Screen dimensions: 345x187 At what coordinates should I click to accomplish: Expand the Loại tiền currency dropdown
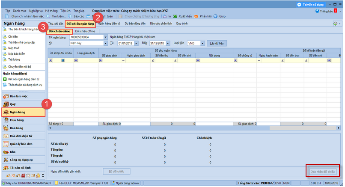tap(202, 43)
